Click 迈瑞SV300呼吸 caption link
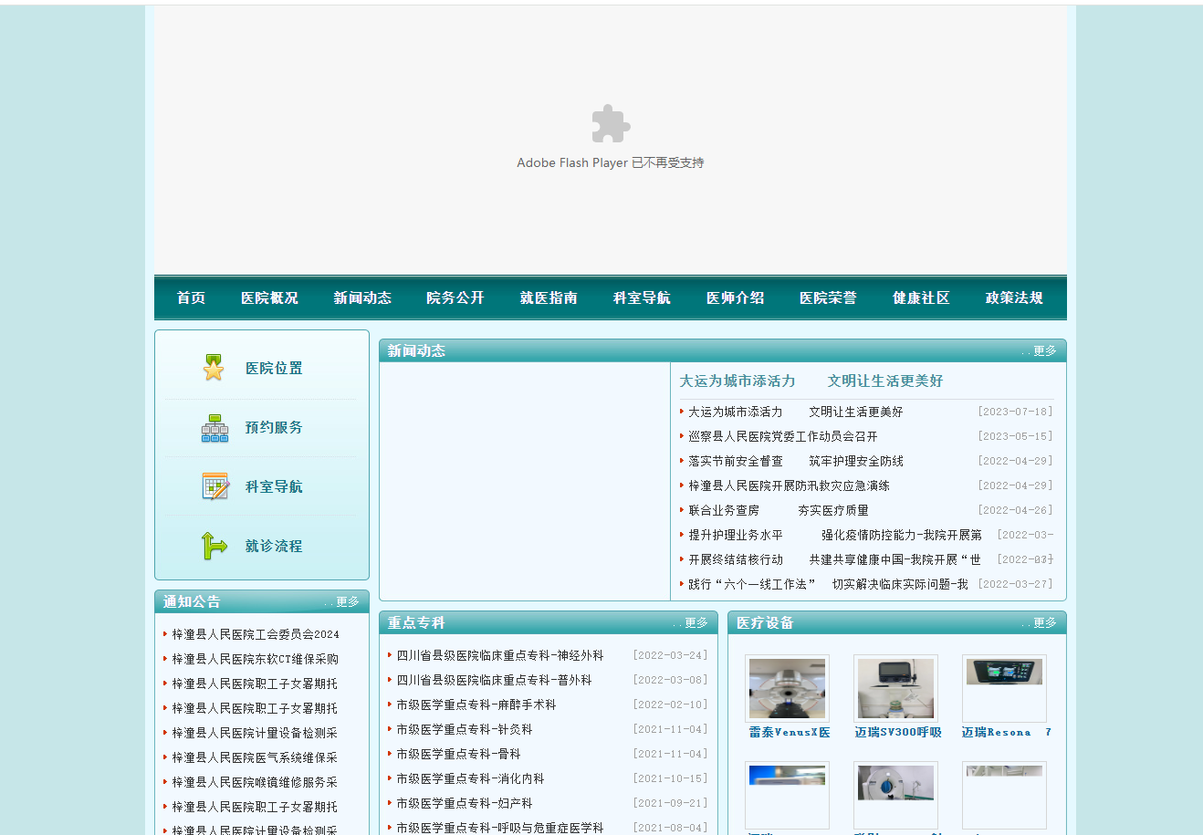 click(898, 732)
